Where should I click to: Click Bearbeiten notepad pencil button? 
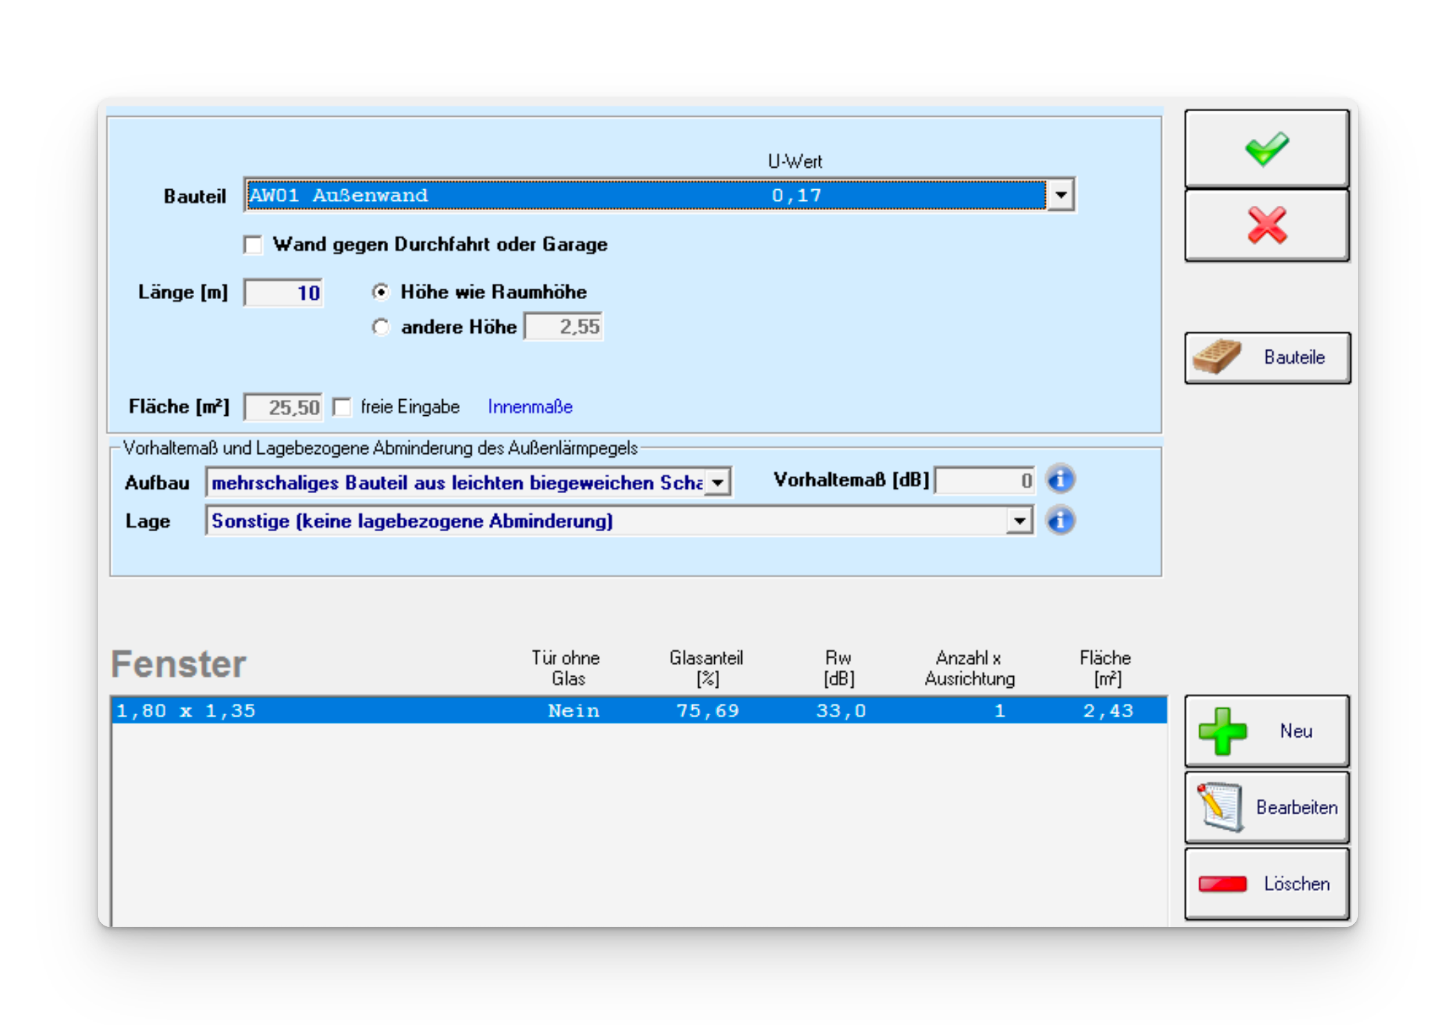(x=1266, y=807)
